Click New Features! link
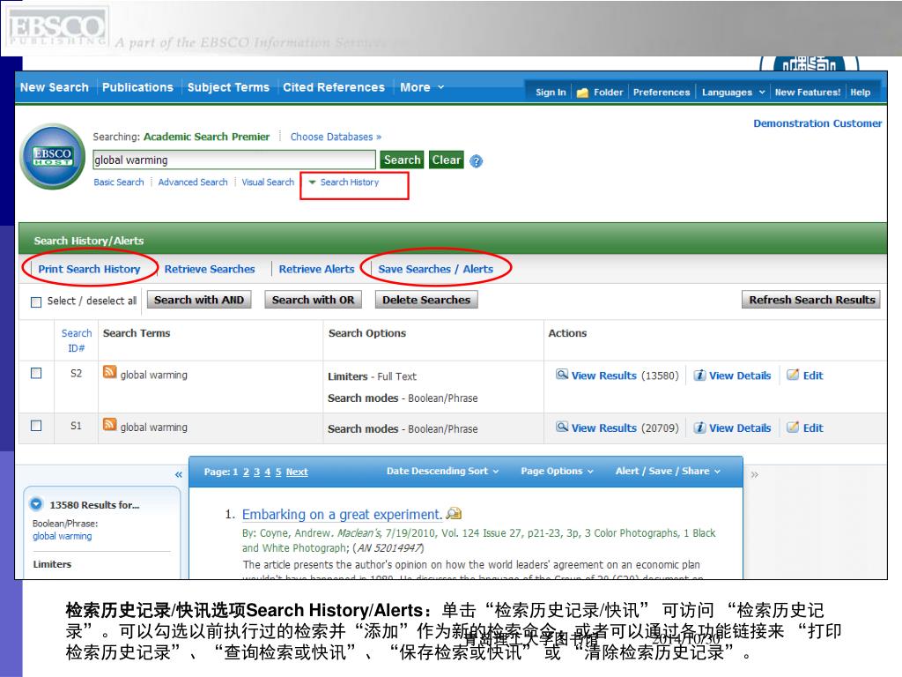 (x=807, y=92)
